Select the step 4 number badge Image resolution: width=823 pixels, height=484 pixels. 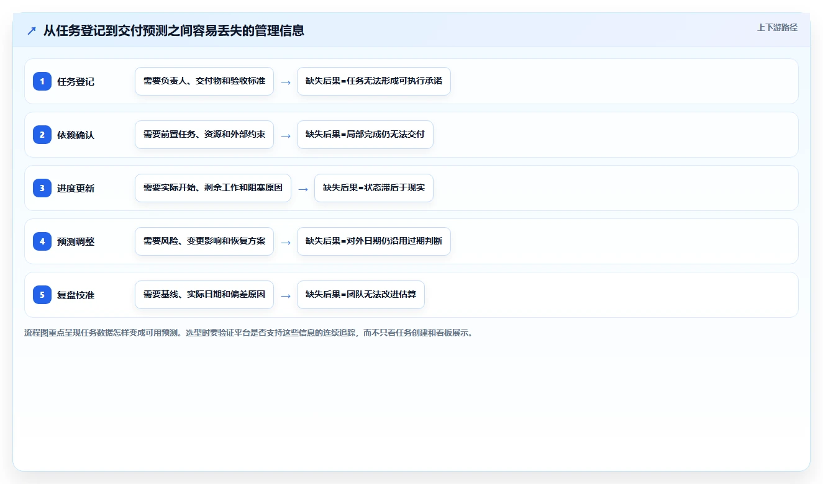(x=42, y=241)
